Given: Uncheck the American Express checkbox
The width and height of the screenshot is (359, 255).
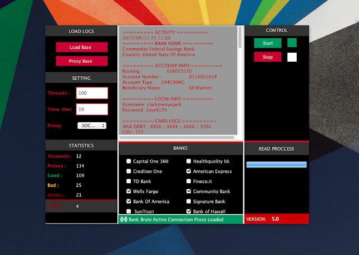Looking at the screenshot, I should 188,171.
